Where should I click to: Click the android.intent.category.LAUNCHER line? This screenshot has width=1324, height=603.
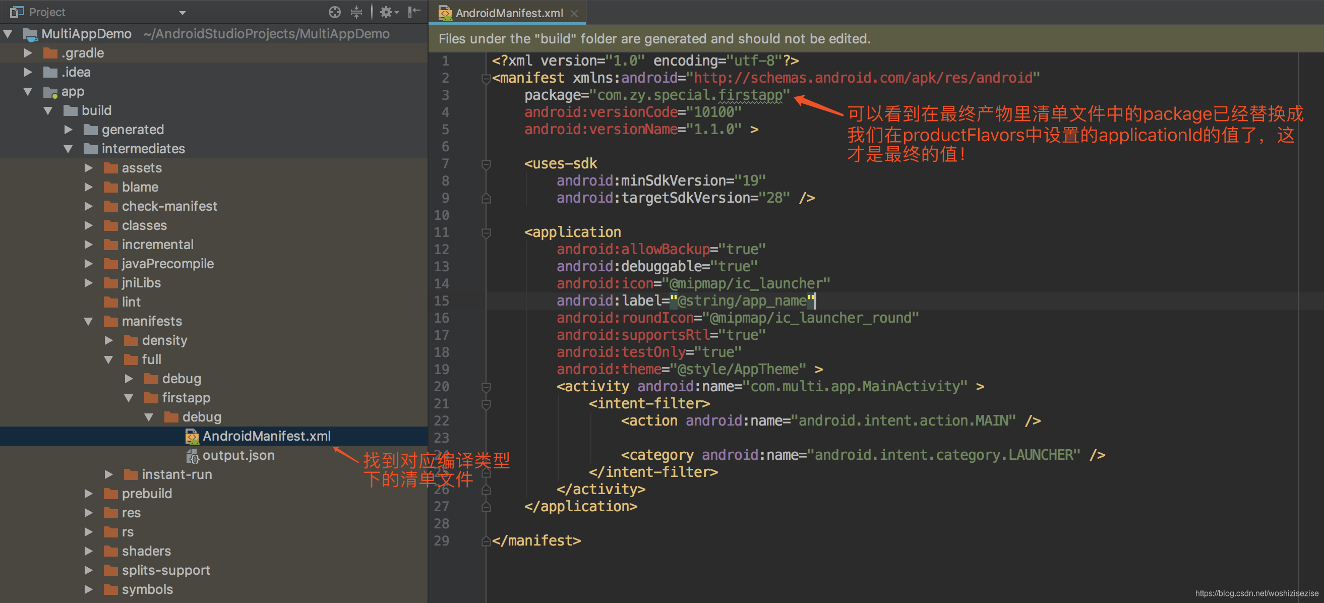coord(863,455)
